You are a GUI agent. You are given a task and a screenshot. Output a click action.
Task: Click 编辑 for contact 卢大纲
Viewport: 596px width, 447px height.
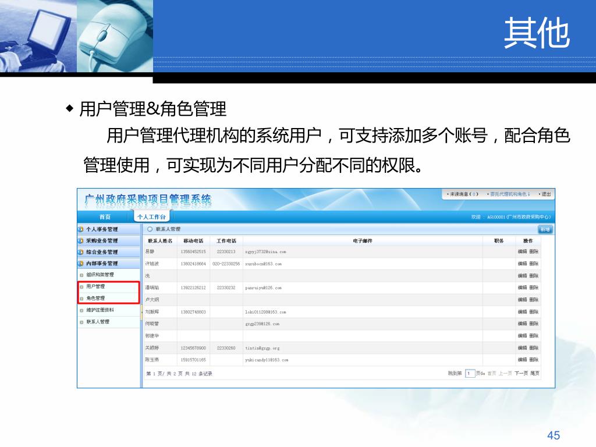(x=522, y=300)
